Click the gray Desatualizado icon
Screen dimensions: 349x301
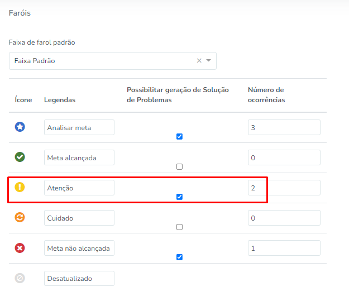[x=20, y=278]
